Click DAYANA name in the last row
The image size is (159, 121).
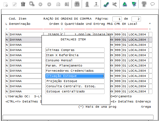pos(25,92)
